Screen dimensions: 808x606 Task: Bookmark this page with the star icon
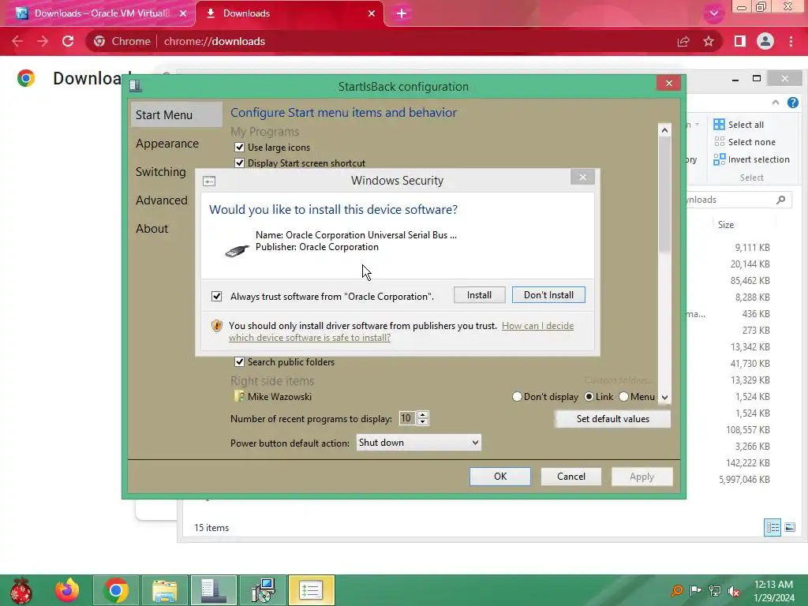click(x=709, y=41)
